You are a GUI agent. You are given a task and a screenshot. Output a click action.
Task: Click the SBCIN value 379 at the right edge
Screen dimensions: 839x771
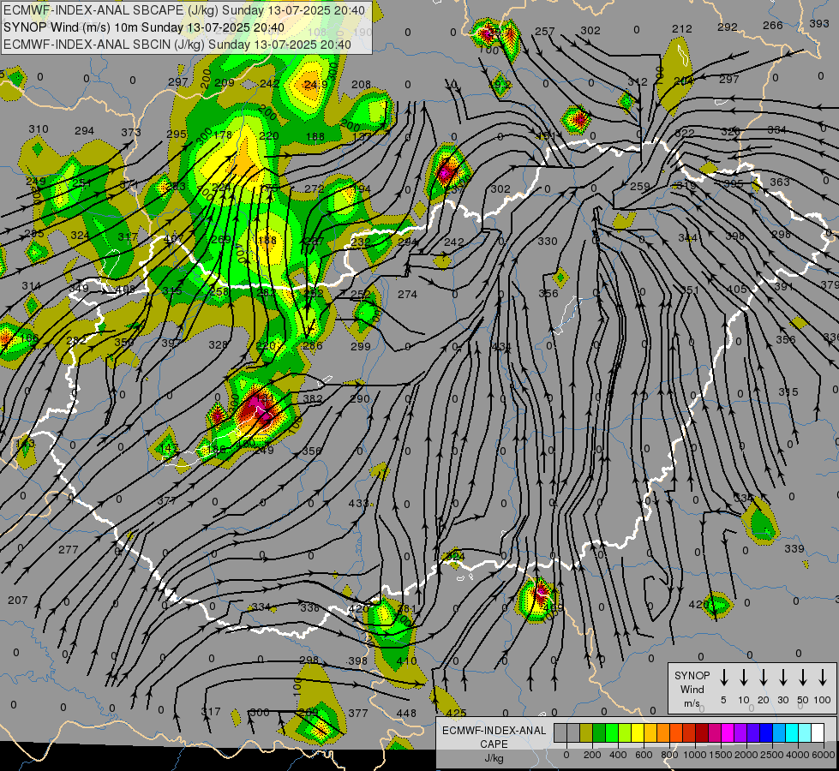point(830,284)
